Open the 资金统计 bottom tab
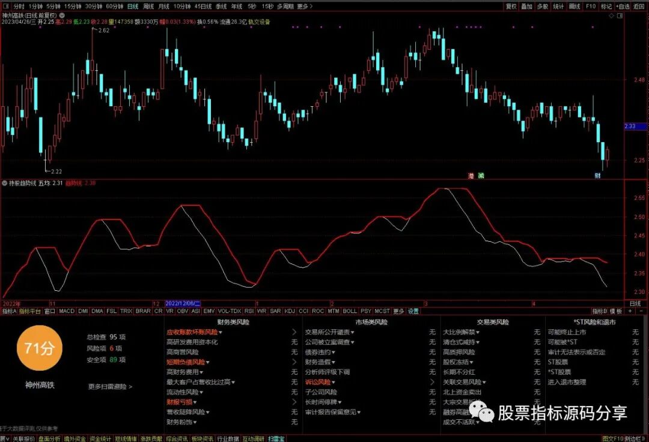This screenshot has height=442, width=649. tap(100, 438)
